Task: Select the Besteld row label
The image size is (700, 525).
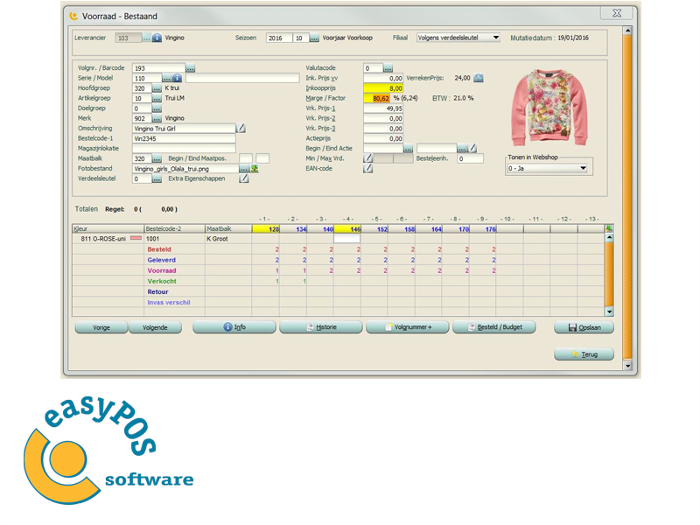Action: coord(159,249)
